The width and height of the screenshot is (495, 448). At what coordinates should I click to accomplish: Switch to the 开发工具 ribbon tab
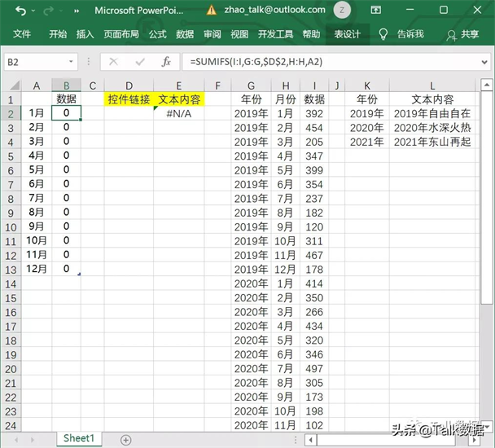(x=275, y=34)
